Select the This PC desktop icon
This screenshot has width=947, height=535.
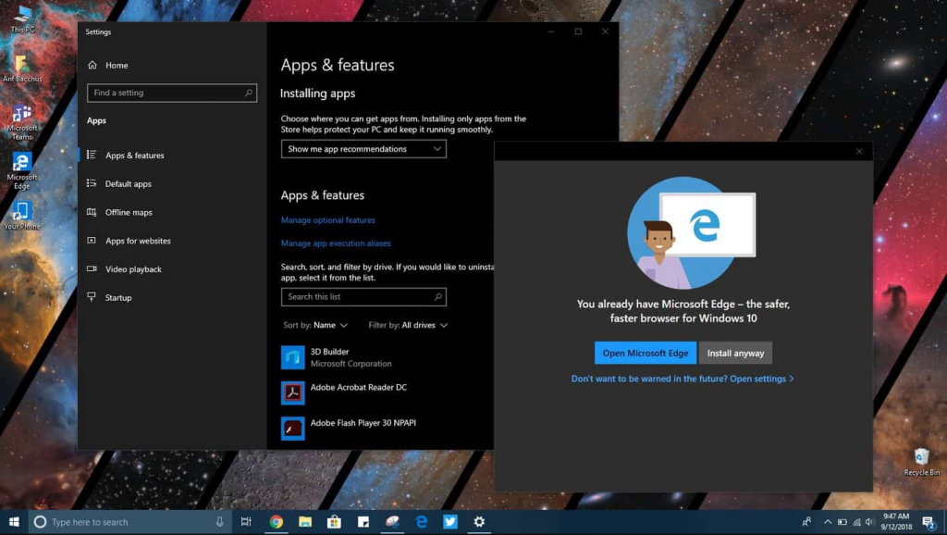click(x=22, y=19)
